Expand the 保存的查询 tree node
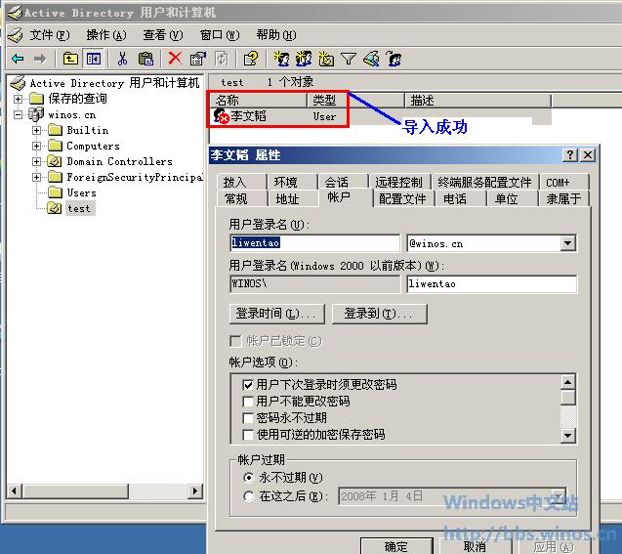622x554 pixels. [x=19, y=99]
